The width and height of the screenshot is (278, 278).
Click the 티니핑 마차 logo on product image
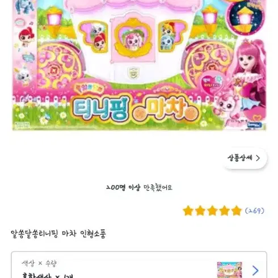pos(135,108)
